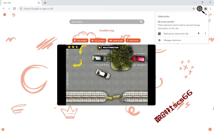214x133 pixels.
Task: Click the browser back arrow
Action: point(4,9)
